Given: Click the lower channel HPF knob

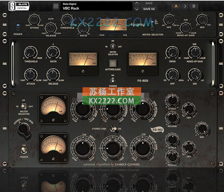Looking at the screenshot, I should (189, 148).
